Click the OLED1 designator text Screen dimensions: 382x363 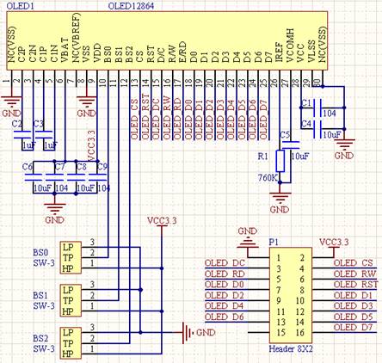(21, 6)
